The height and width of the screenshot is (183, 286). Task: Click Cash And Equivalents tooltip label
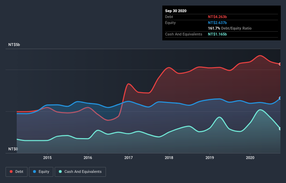tap(184, 34)
